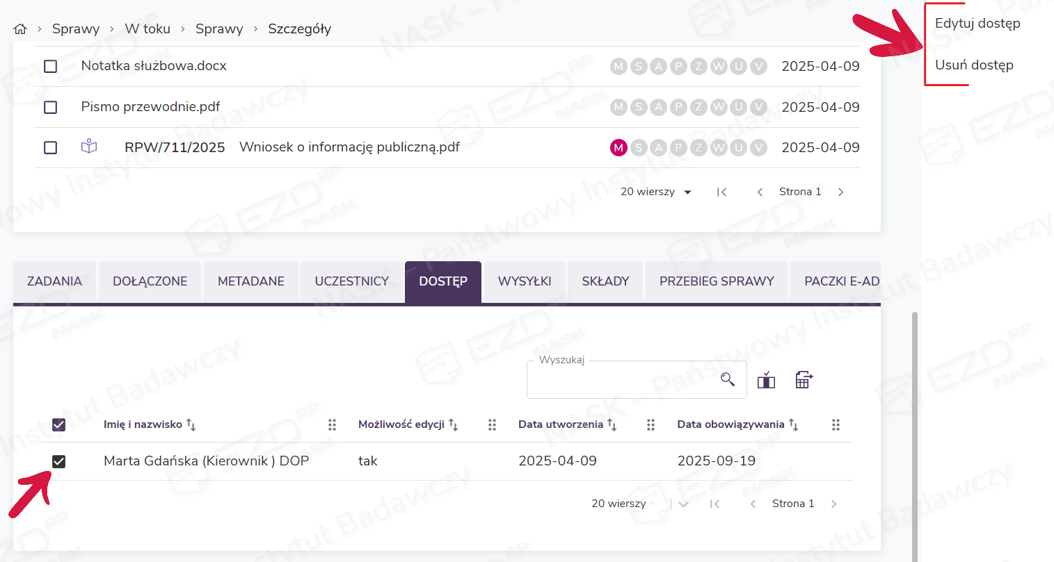Image resolution: width=1054 pixels, height=562 pixels.
Task: Check the Pismo przewodnie.pdf checkbox
Action: click(51, 108)
